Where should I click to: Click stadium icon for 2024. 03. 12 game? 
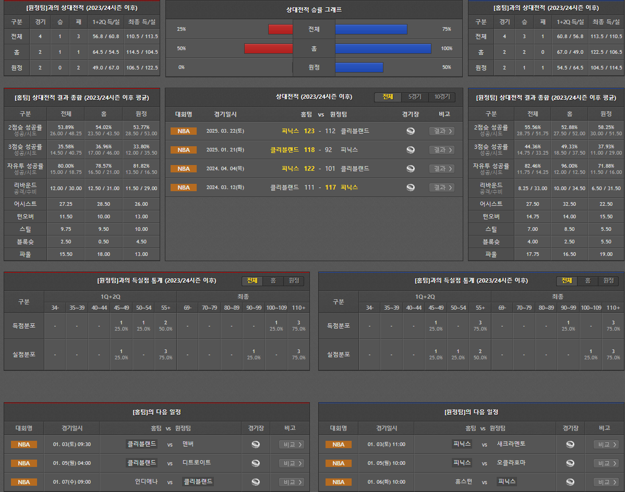[x=411, y=188]
